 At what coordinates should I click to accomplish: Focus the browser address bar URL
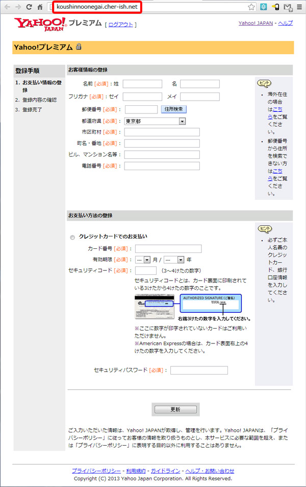coord(97,7)
